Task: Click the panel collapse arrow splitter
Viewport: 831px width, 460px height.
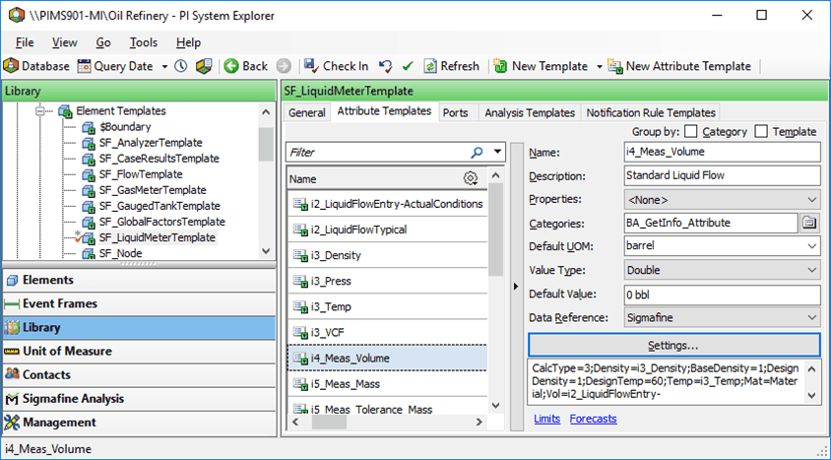Action: pyautogui.click(x=516, y=287)
